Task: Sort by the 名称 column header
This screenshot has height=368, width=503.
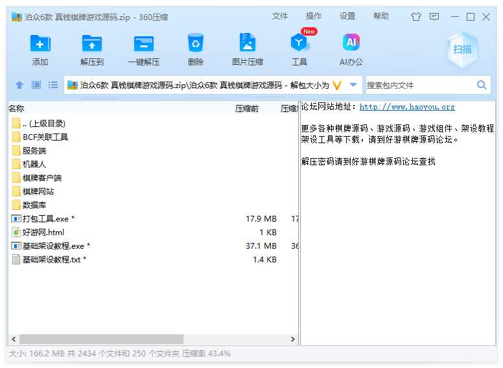Action: pyautogui.click(x=16, y=109)
